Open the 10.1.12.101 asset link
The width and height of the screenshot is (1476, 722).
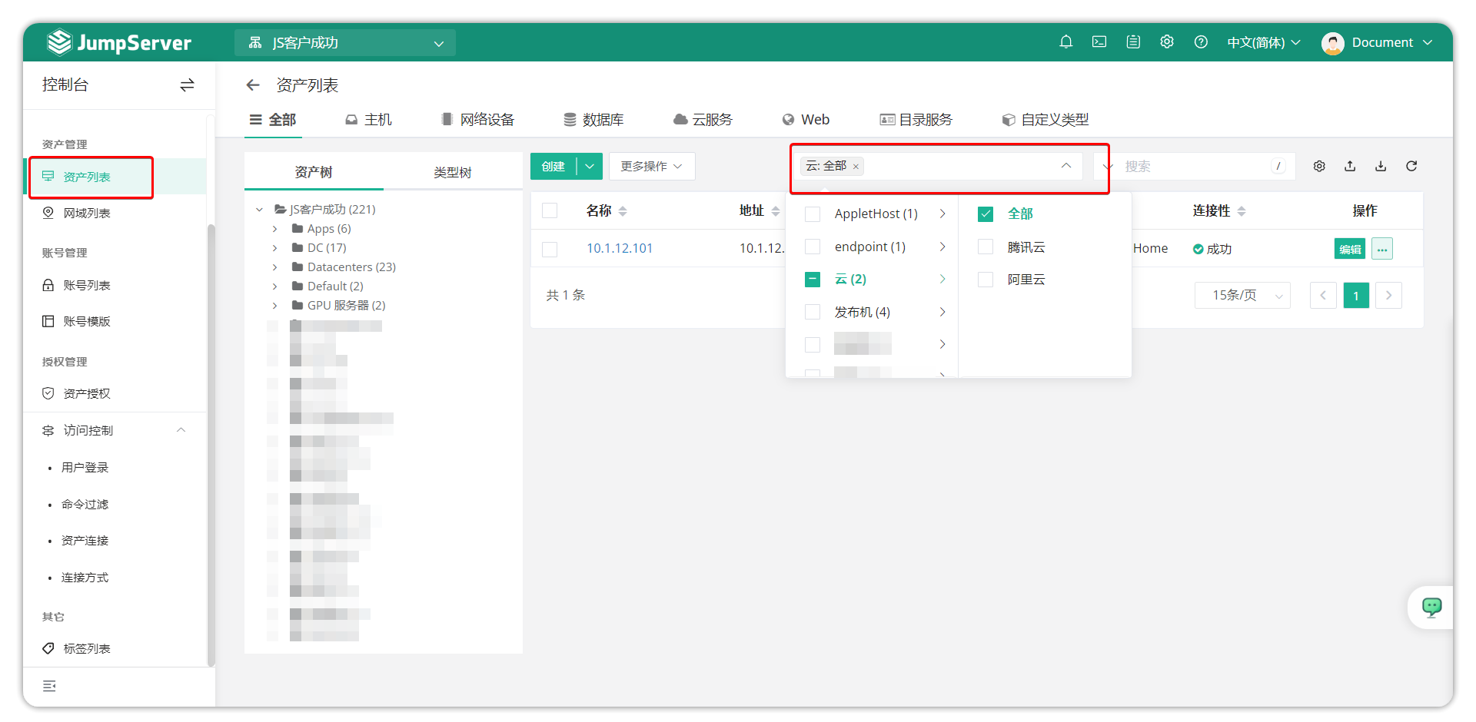click(x=619, y=248)
